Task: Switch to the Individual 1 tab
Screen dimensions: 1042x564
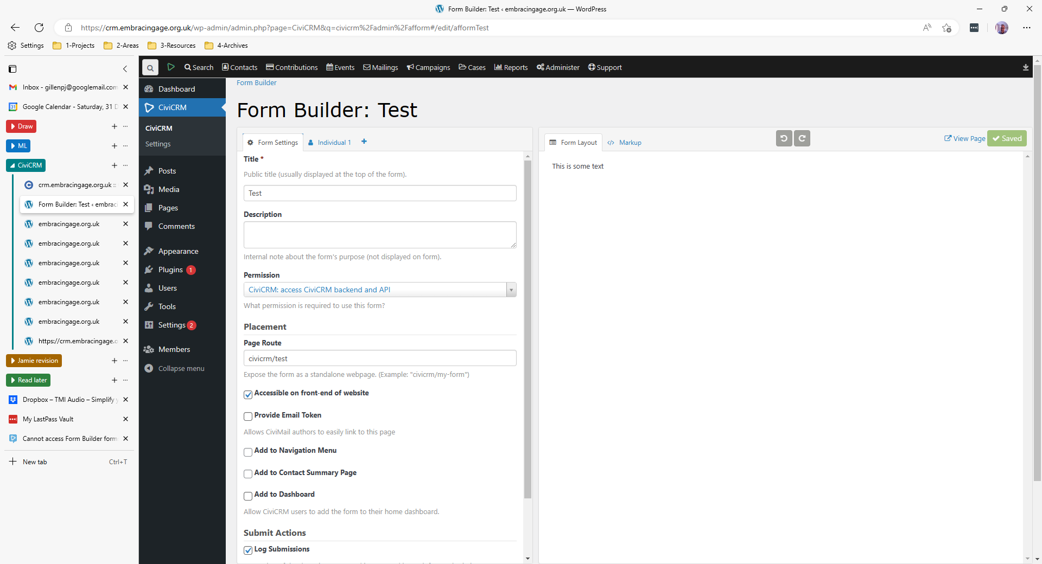Action: click(x=329, y=143)
